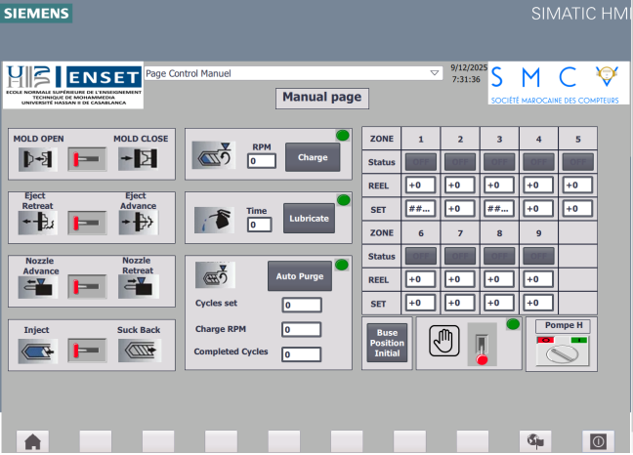The height and width of the screenshot is (455, 633).
Task: Click Zone 4 REEL value field
Action: click(538, 186)
